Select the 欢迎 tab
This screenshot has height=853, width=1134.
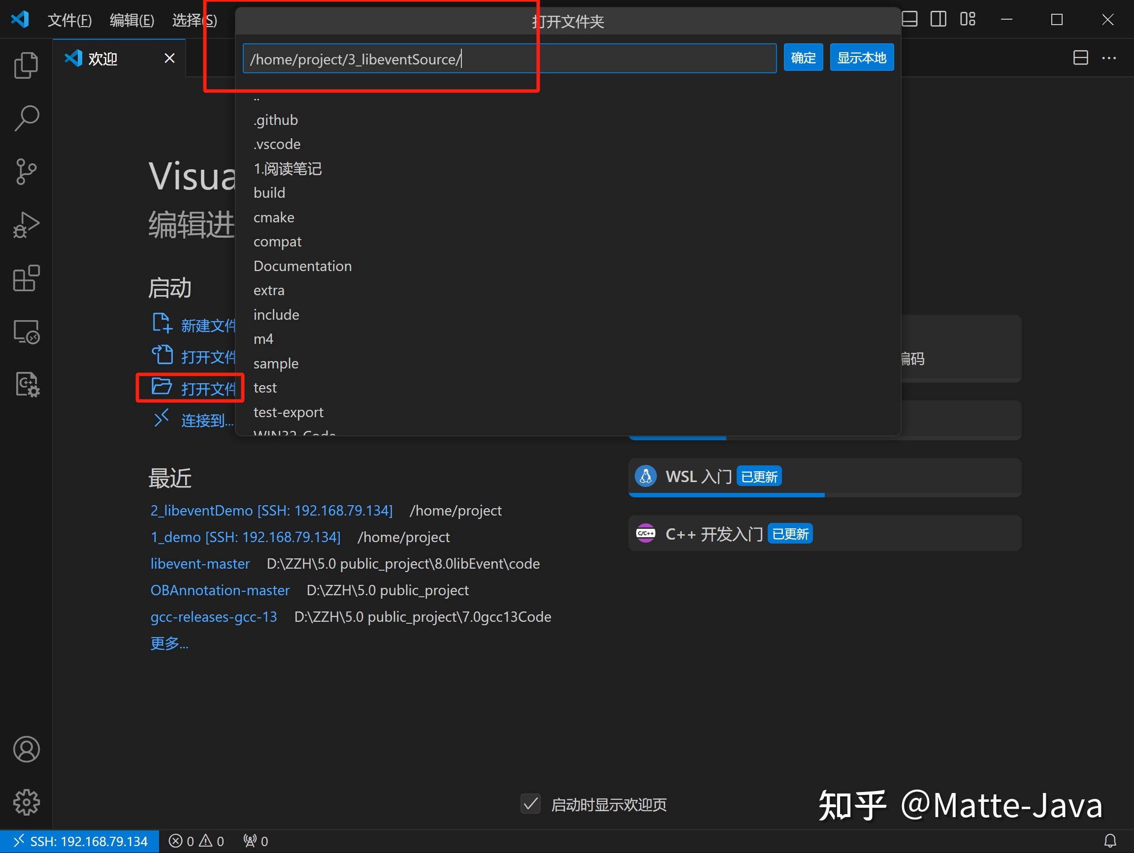102,59
